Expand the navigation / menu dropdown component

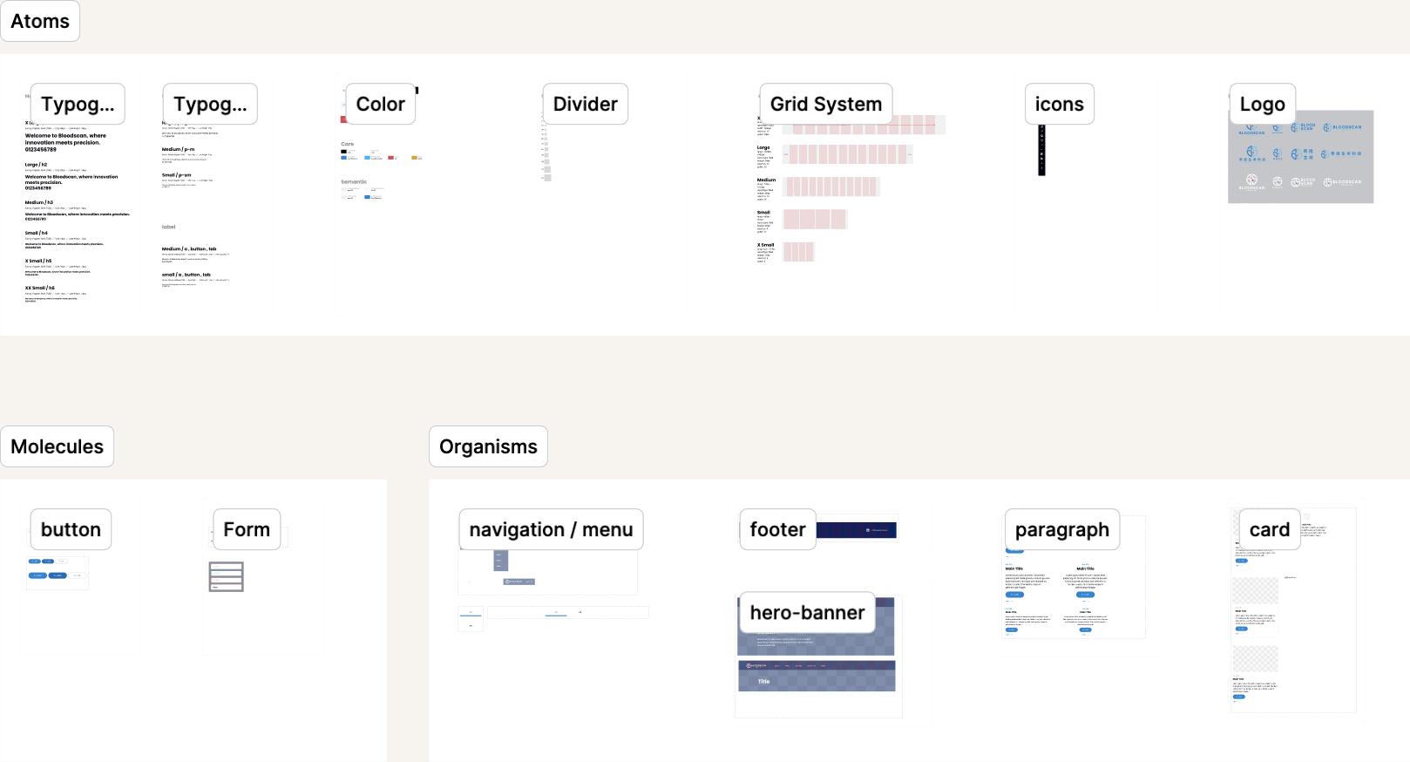[500, 561]
